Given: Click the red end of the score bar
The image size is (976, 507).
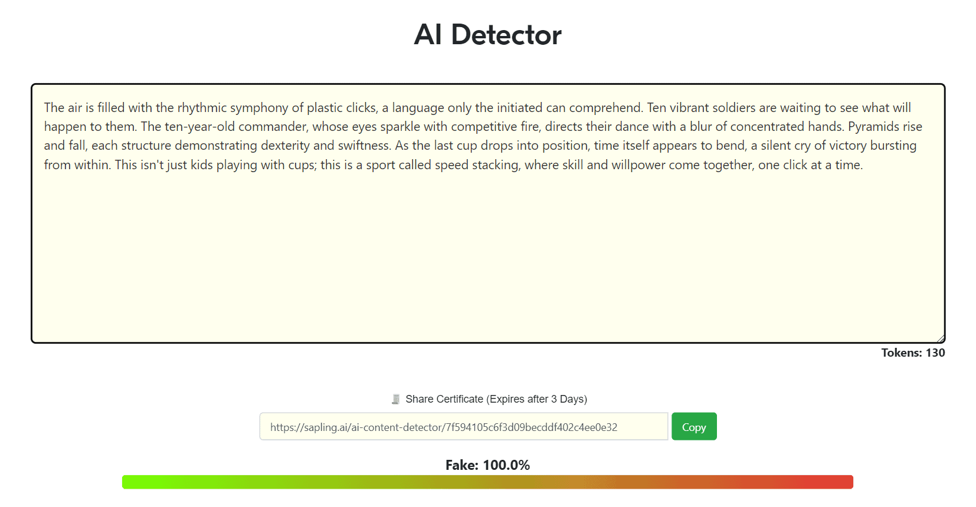Looking at the screenshot, I should (x=832, y=482).
